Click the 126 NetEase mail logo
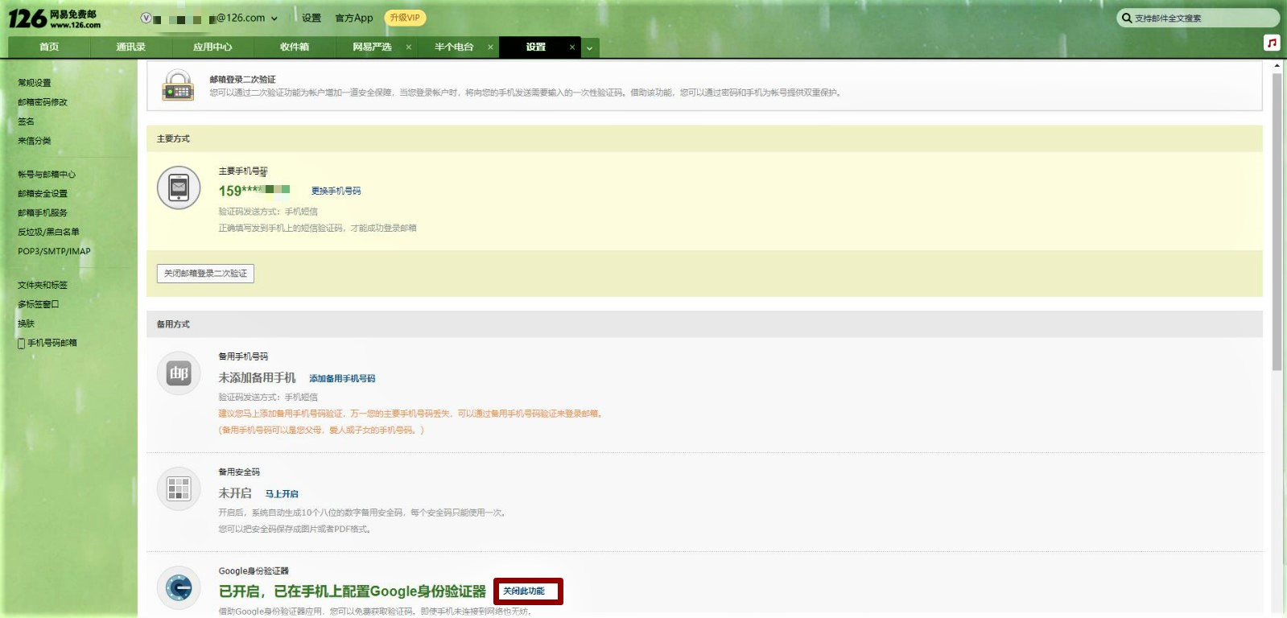Screen dimensions: 1287x618 [x=55, y=19]
